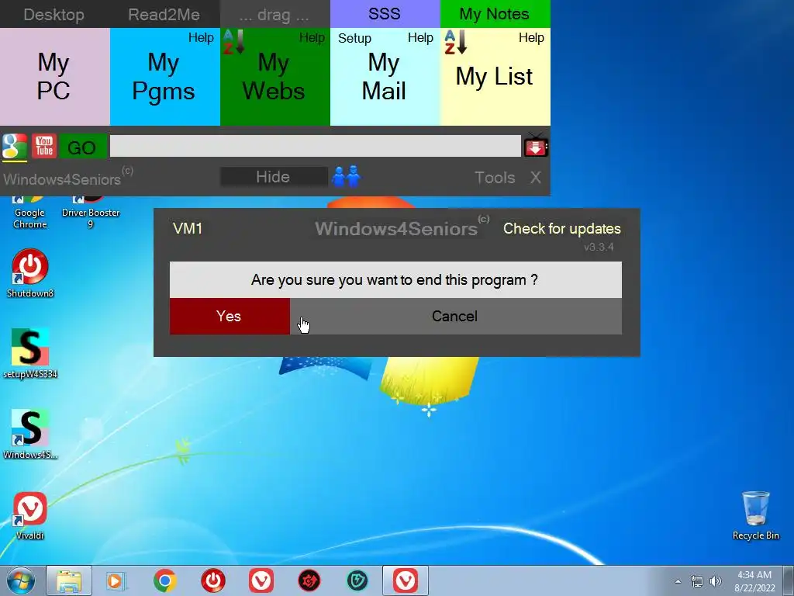Open first Vivaldi icon in taskbar

tap(261, 580)
